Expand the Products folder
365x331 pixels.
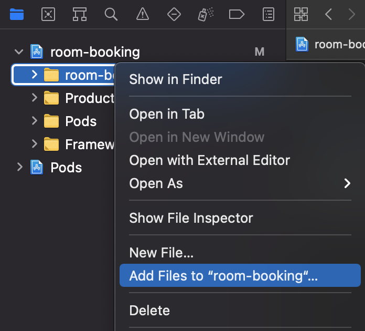[35, 98]
